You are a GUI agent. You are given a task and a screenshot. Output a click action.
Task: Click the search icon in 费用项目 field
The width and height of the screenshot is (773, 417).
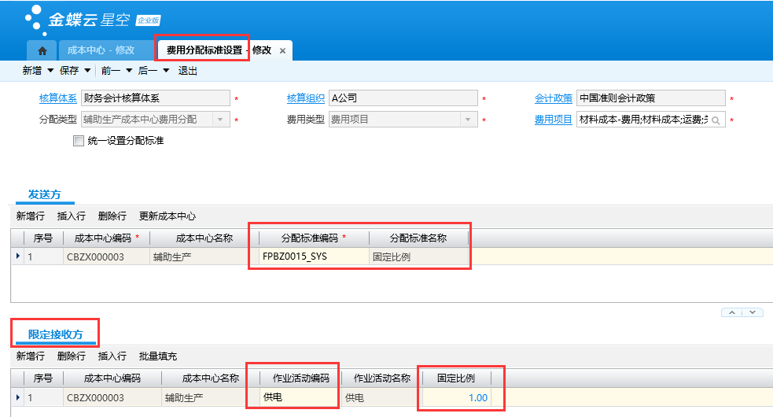[x=716, y=120]
